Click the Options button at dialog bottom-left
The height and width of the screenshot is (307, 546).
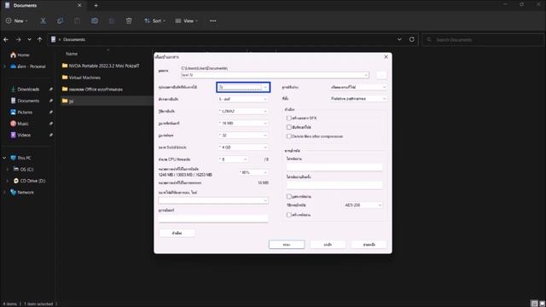point(177,233)
